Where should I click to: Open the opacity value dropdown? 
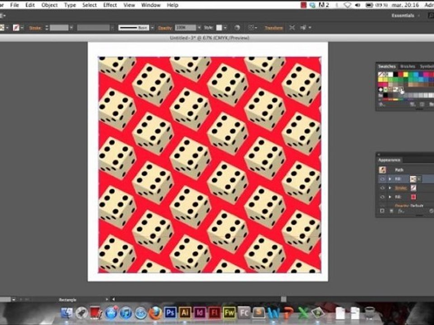(x=199, y=28)
